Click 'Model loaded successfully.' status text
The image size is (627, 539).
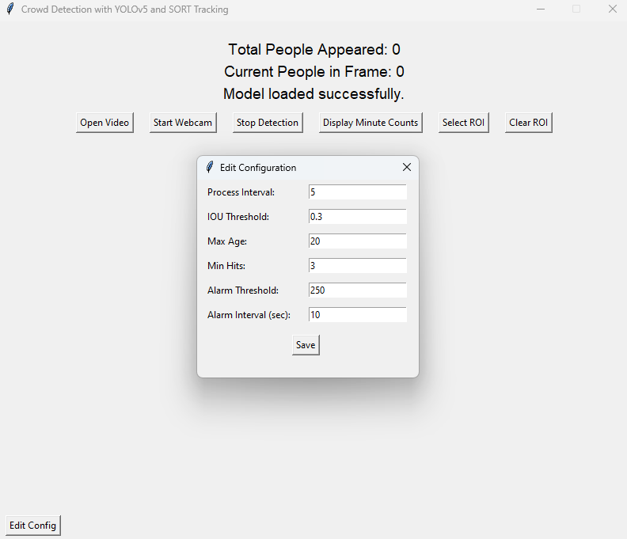click(x=314, y=94)
